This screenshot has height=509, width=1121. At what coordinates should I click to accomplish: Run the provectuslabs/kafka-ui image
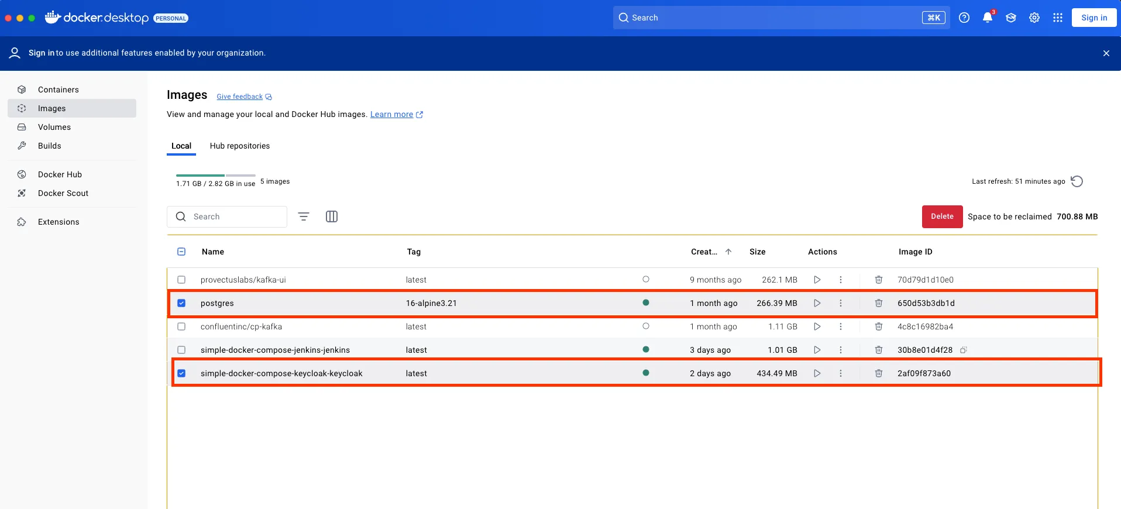coord(817,280)
